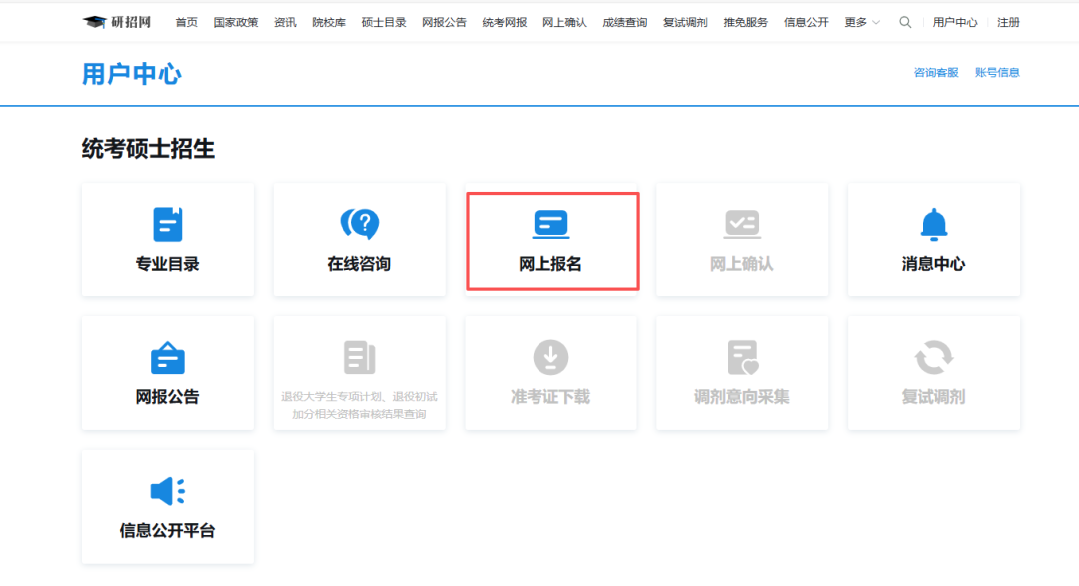Click the 注册 link
The image size is (1079, 586).
(x=1008, y=22)
